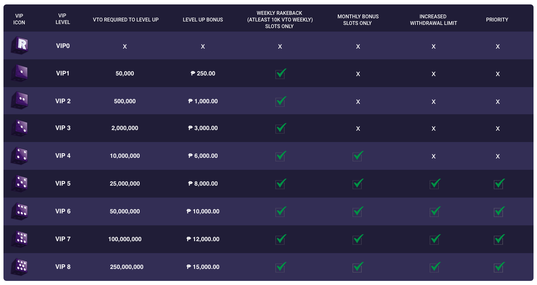The width and height of the screenshot is (537, 285).
Task: Select the VIP 5 five-dot dice icon
Action: tap(20, 183)
